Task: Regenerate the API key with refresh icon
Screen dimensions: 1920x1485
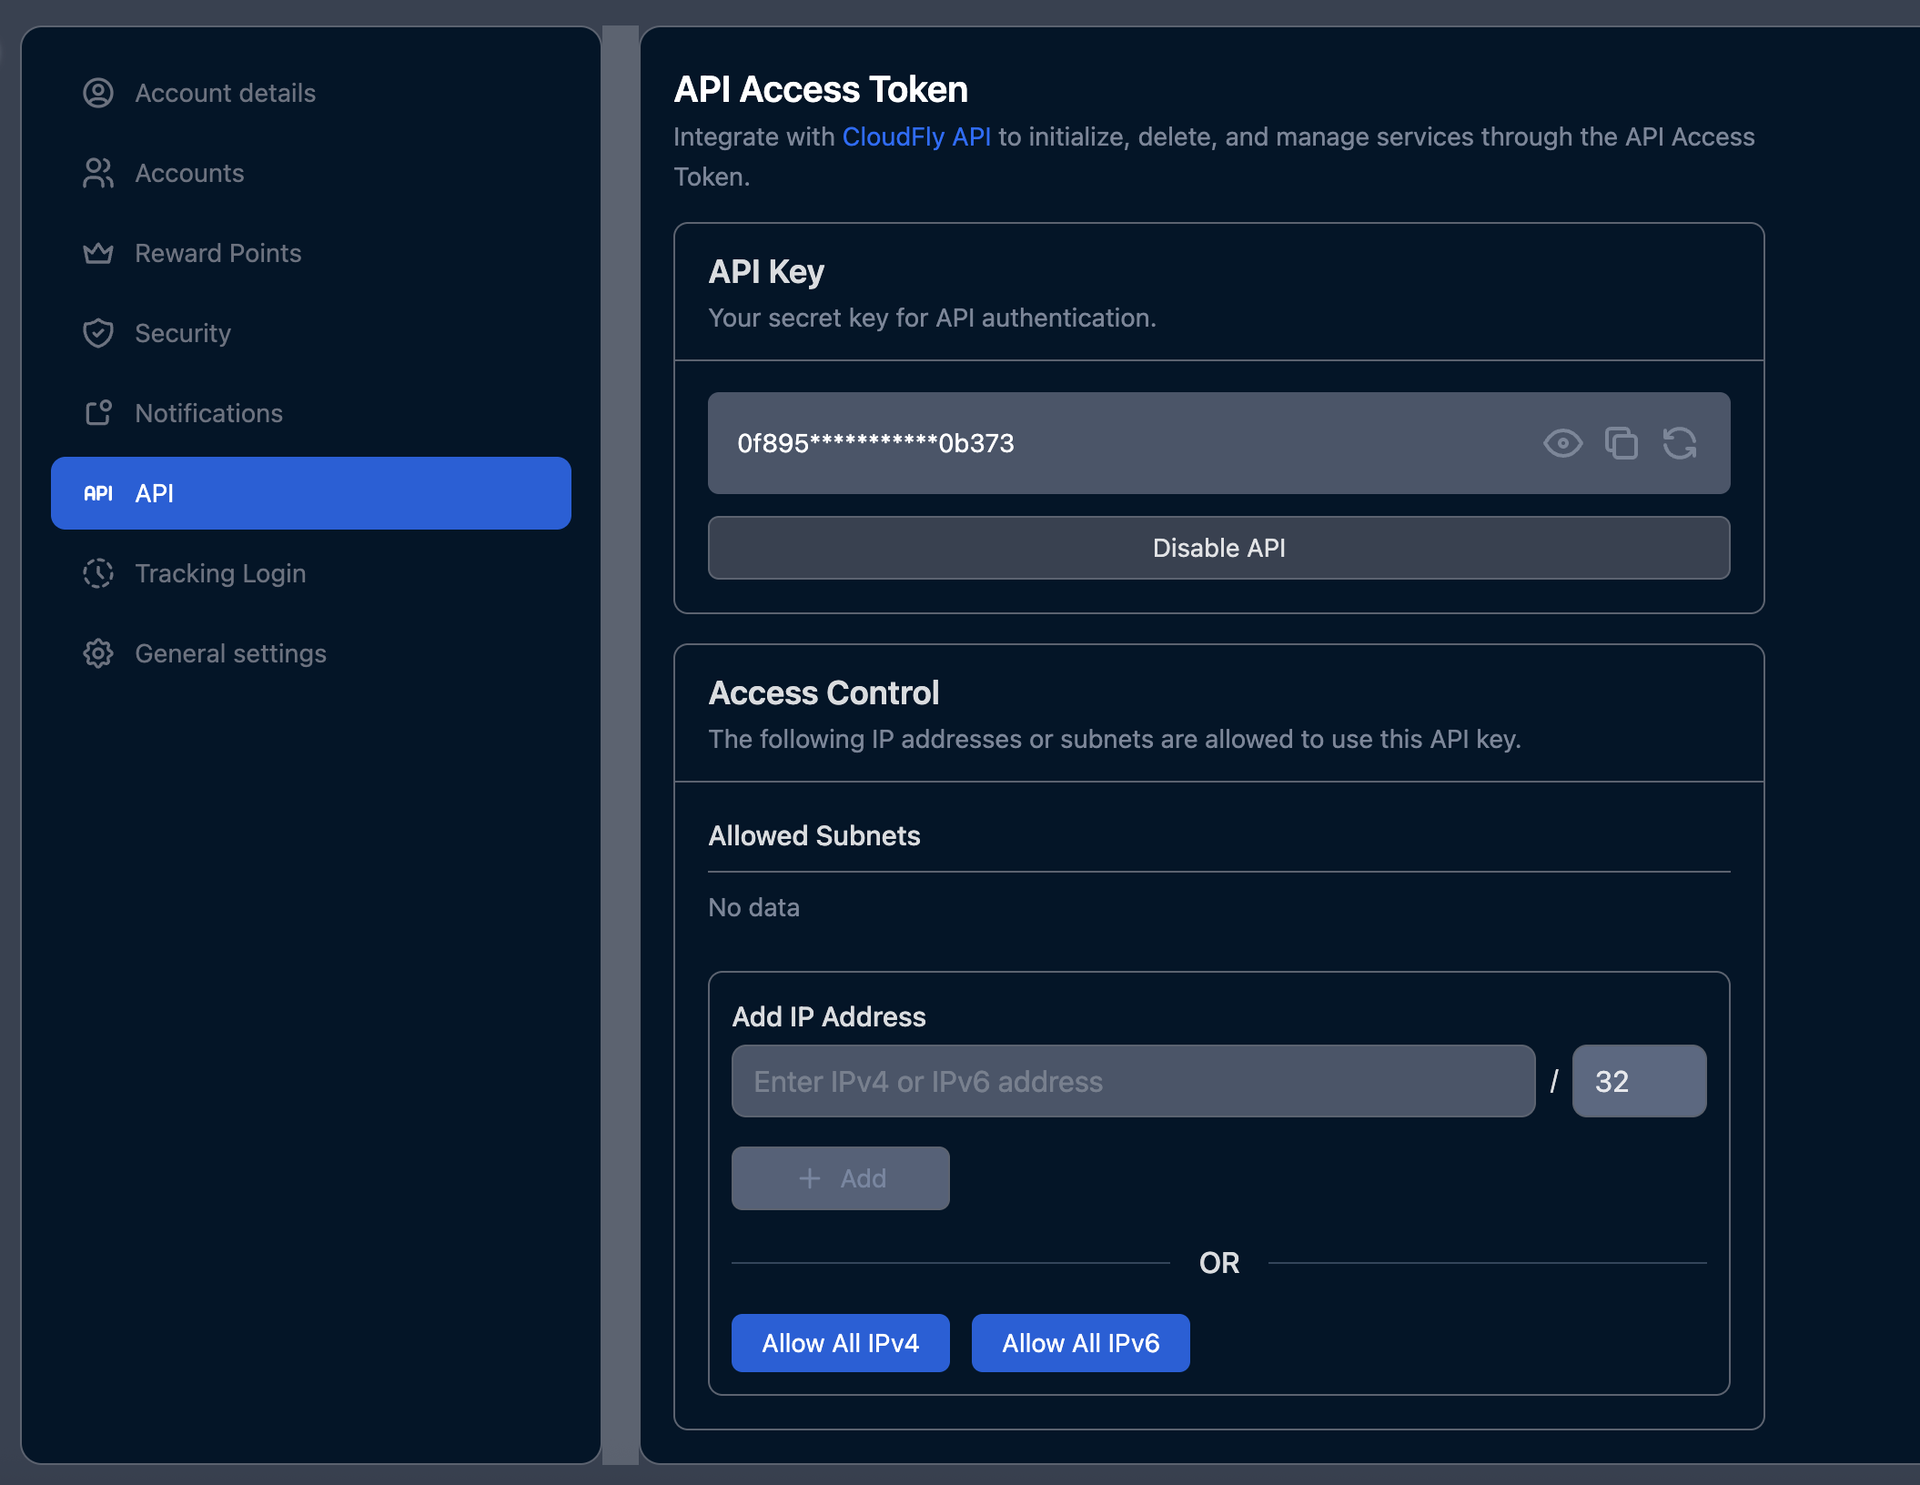Action: pos(1679,443)
